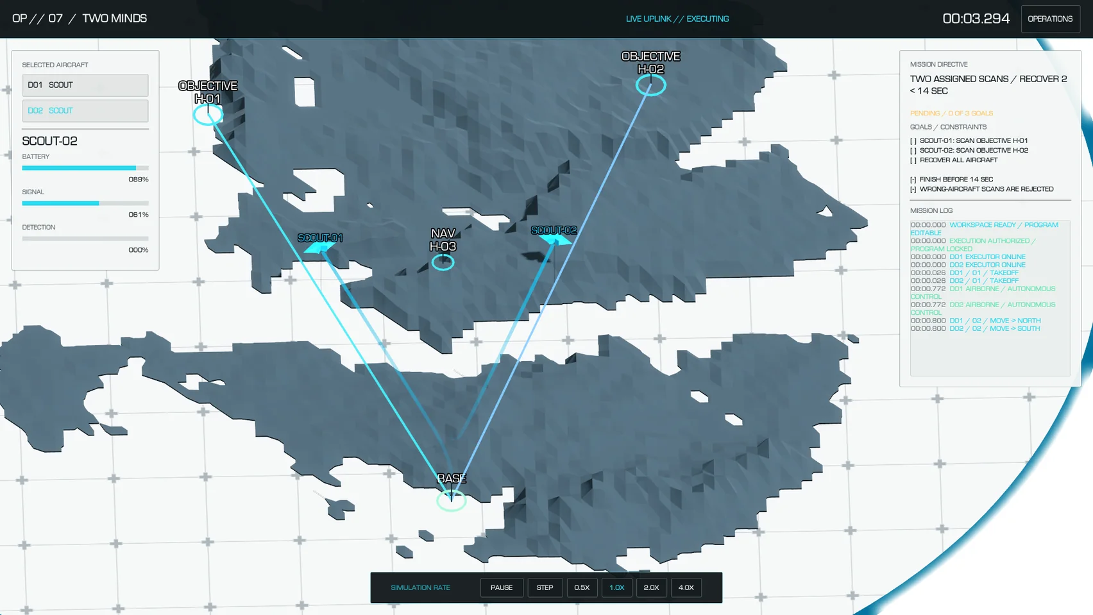
Task: Click the 'SIMULATION RATE' label
Action: tap(420, 587)
